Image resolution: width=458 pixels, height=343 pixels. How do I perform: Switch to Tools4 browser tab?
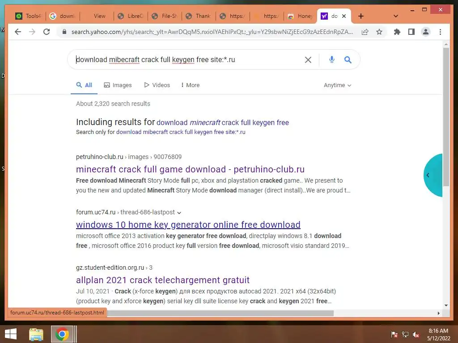28,16
